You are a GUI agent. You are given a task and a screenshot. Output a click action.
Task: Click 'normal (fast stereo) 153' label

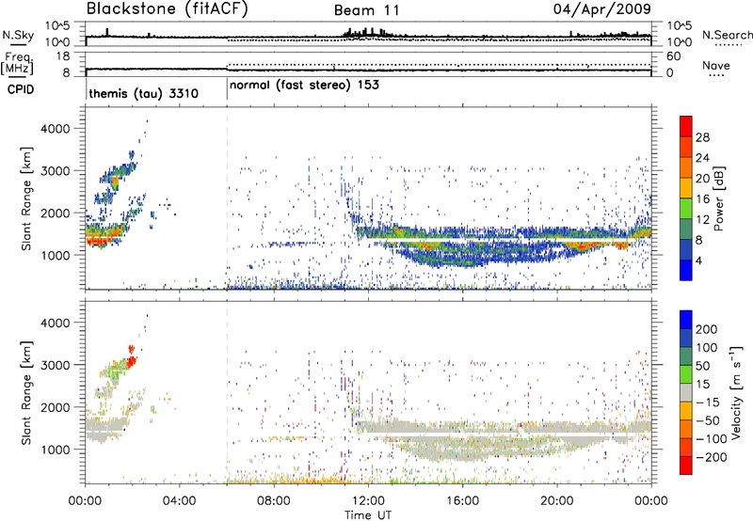click(304, 86)
